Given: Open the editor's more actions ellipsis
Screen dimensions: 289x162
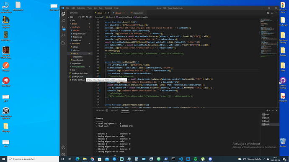Looking at the screenshot, I should pos(276,13).
